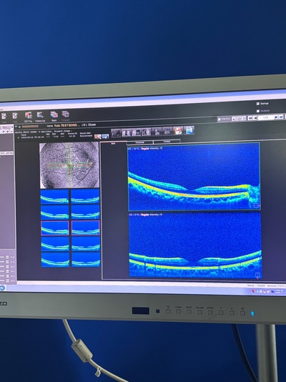Click the previous-scan arrow button
The height and width of the screenshot is (382, 286).
(255, 118)
